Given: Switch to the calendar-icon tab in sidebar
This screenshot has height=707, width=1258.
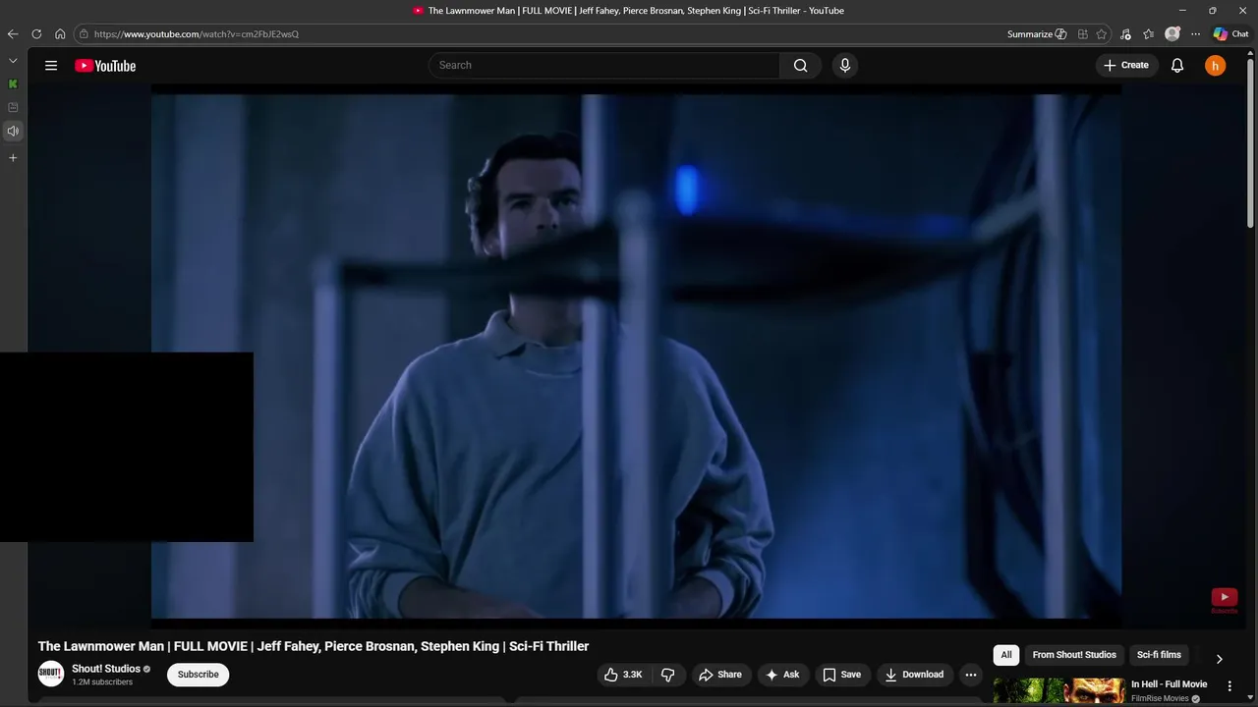Looking at the screenshot, I should click(x=13, y=107).
